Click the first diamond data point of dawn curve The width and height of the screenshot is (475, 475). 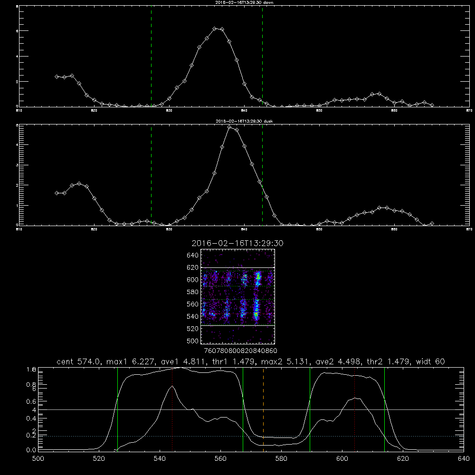57,76
